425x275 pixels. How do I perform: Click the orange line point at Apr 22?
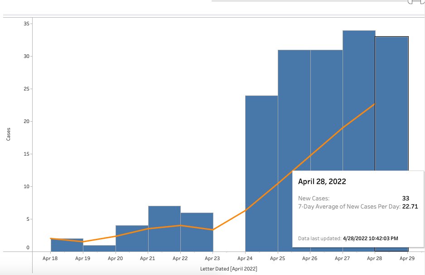pyautogui.click(x=180, y=225)
